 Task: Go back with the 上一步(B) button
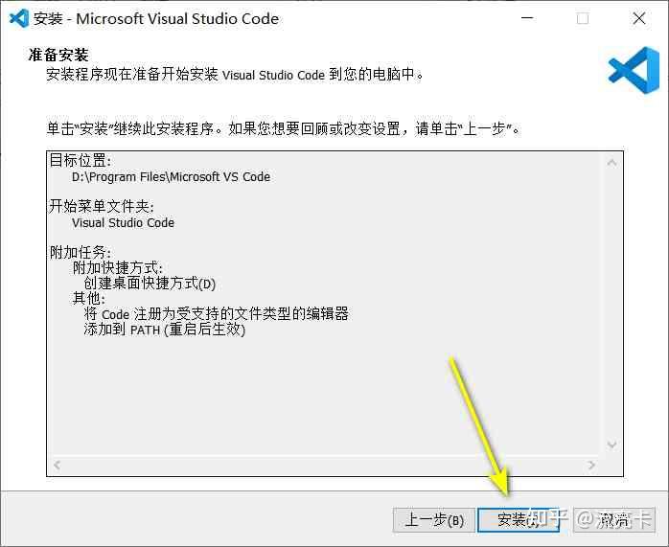point(433,520)
